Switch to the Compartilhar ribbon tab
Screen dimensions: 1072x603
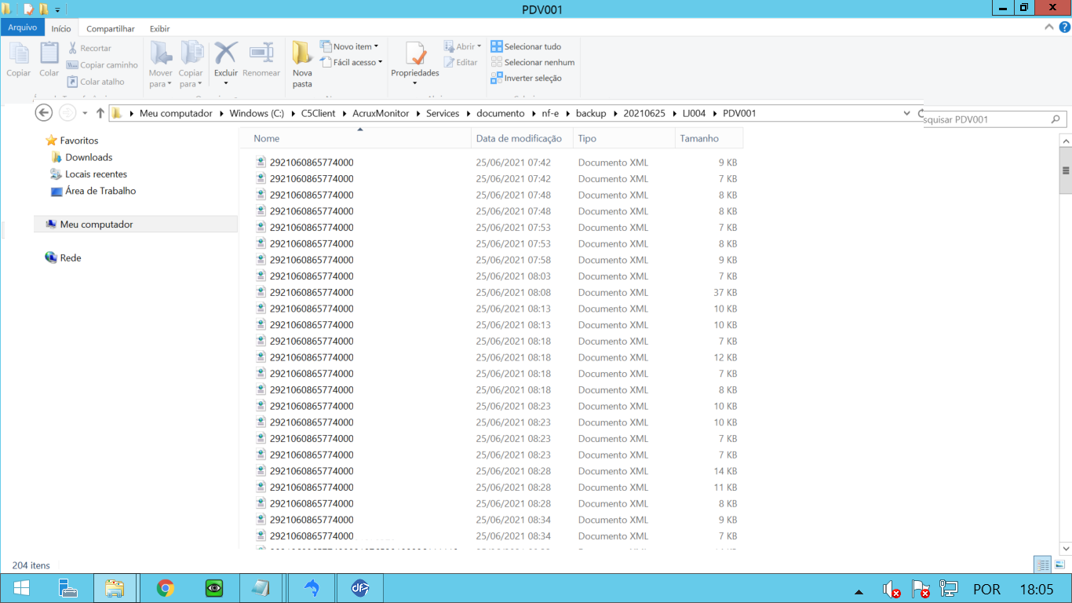tap(111, 28)
